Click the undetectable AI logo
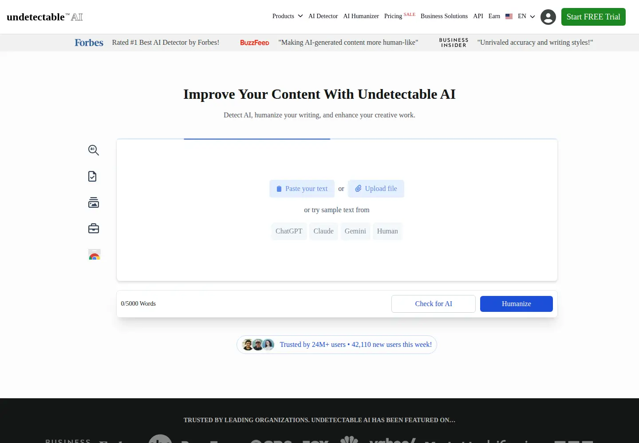 click(x=45, y=17)
